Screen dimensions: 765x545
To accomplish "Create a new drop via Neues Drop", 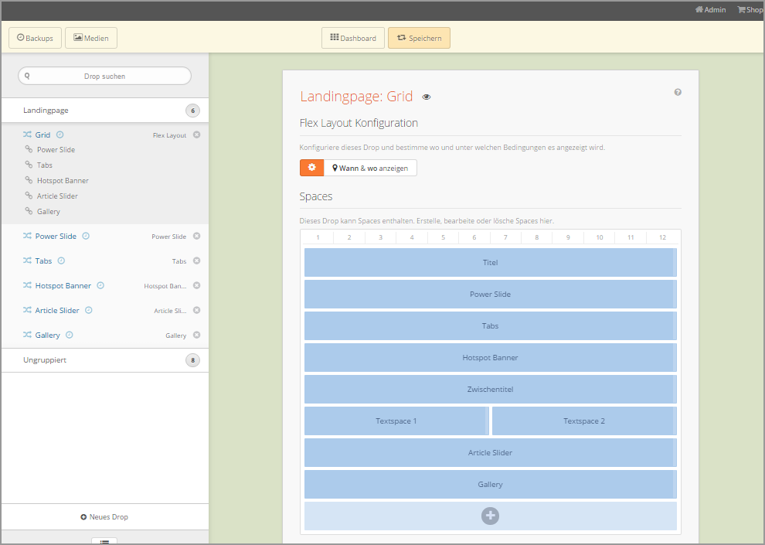I will point(104,517).
